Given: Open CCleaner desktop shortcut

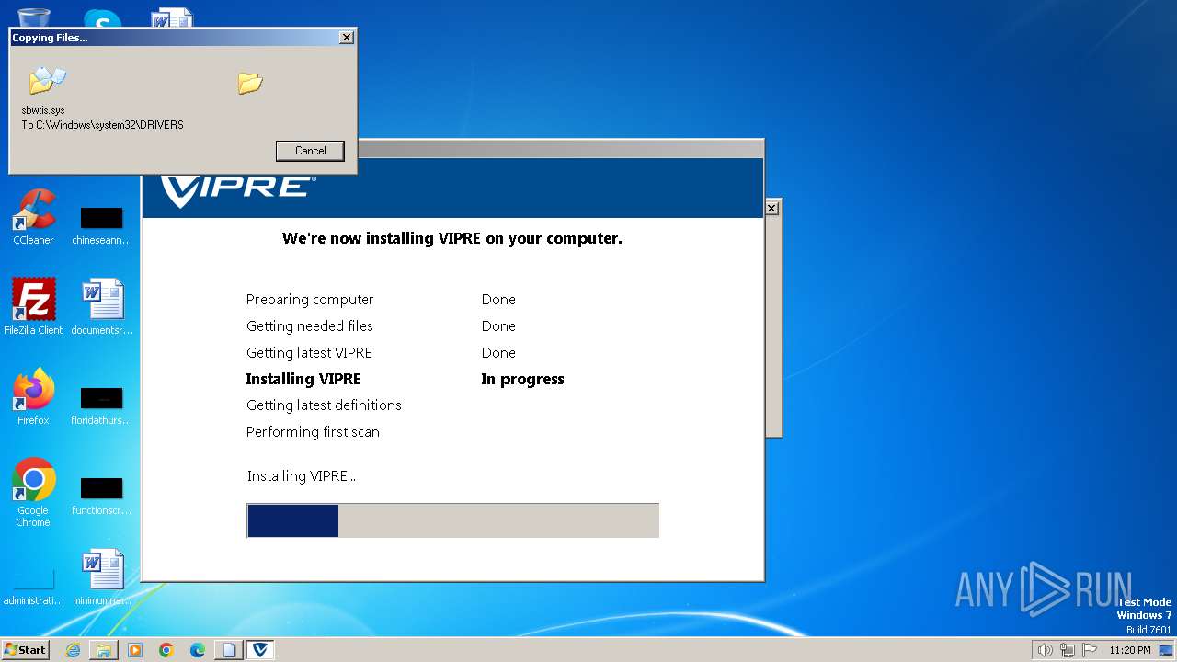Looking at the screenshot, I should point(33,217).
